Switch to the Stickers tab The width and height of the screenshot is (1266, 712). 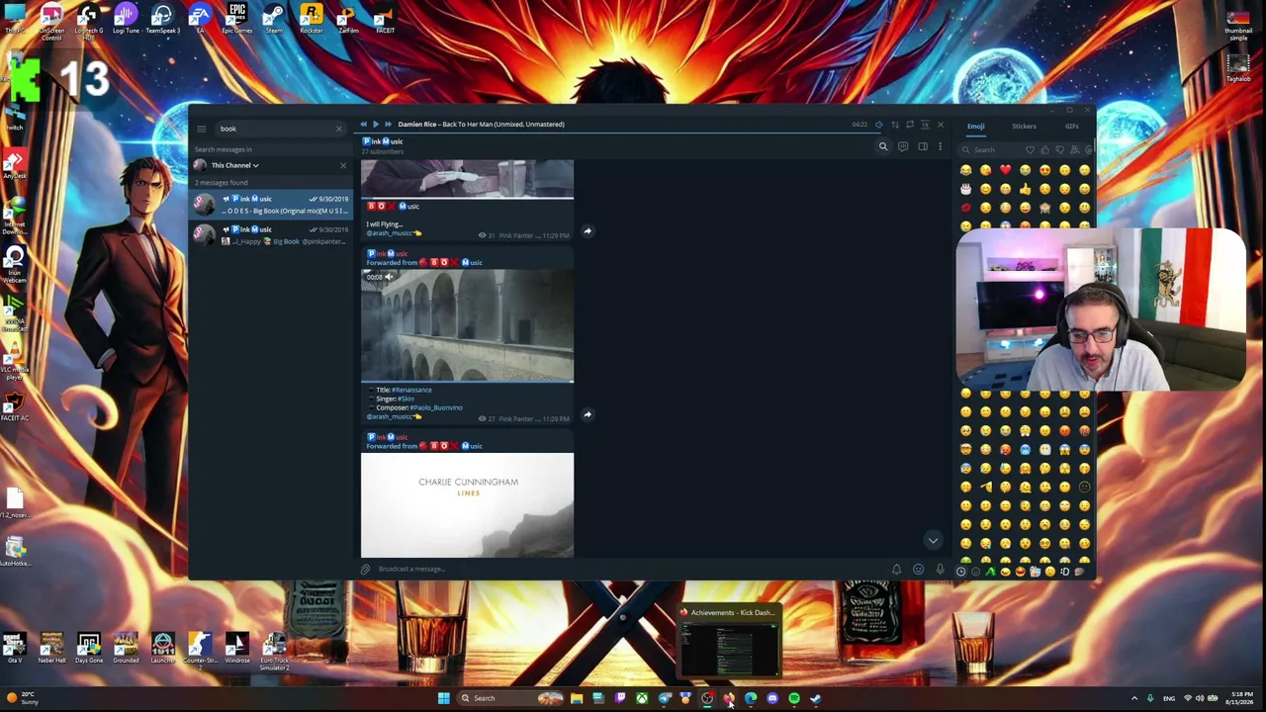1024,127
